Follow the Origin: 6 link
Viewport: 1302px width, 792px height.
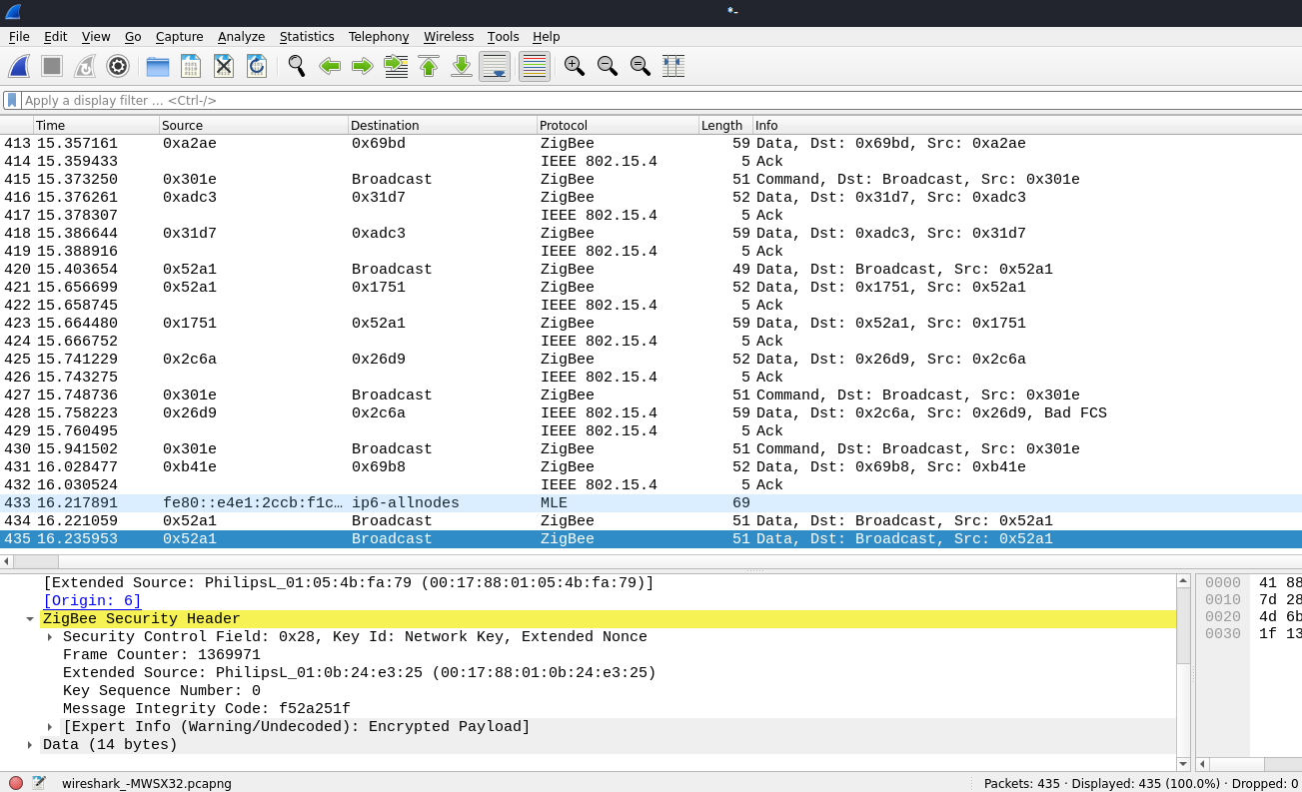point(92,601)
